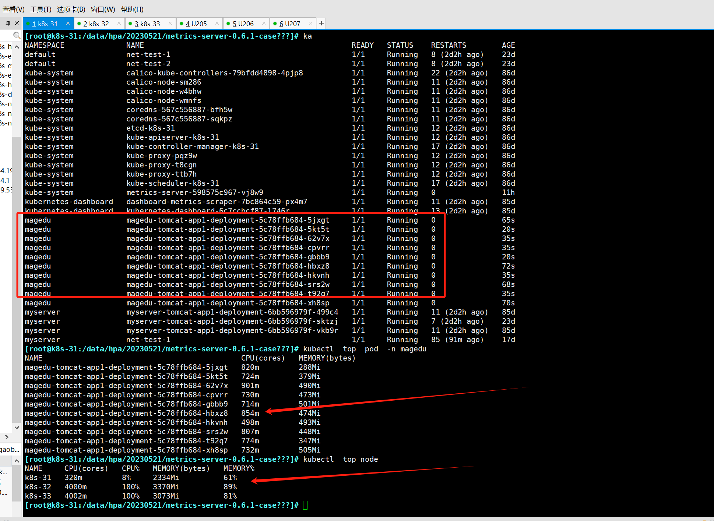Viewport: 714px width, 521px height.
Task: Close the U205 tab
Action: (217, 24)
